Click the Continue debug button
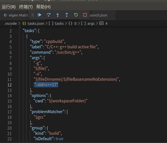 click(x=39, y=15)
